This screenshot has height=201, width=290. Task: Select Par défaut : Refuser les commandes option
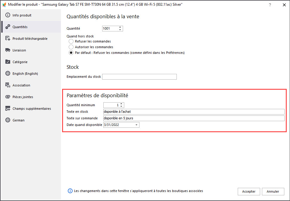click(71, 53)
